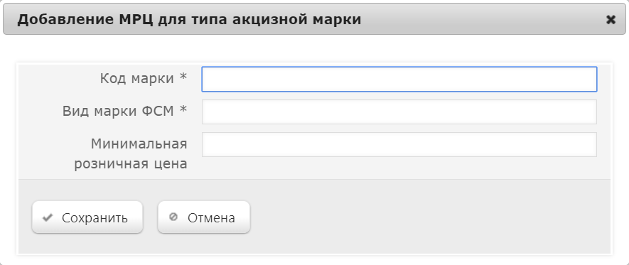Screen dimensions: 629x265
Task: Click the Вид марки ФСМ label
Action: (118, 111)
